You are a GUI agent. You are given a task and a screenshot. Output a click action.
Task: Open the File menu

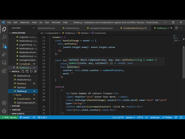point(9,22)
